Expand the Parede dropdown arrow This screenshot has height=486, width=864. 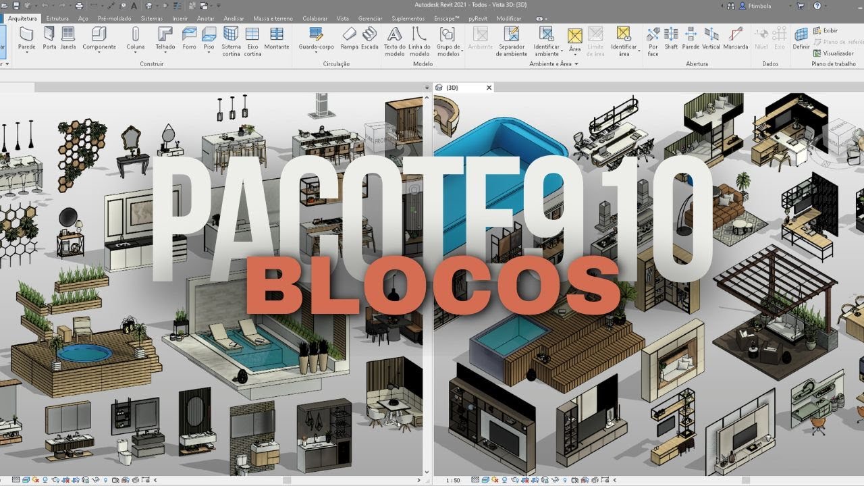(27, 52)
